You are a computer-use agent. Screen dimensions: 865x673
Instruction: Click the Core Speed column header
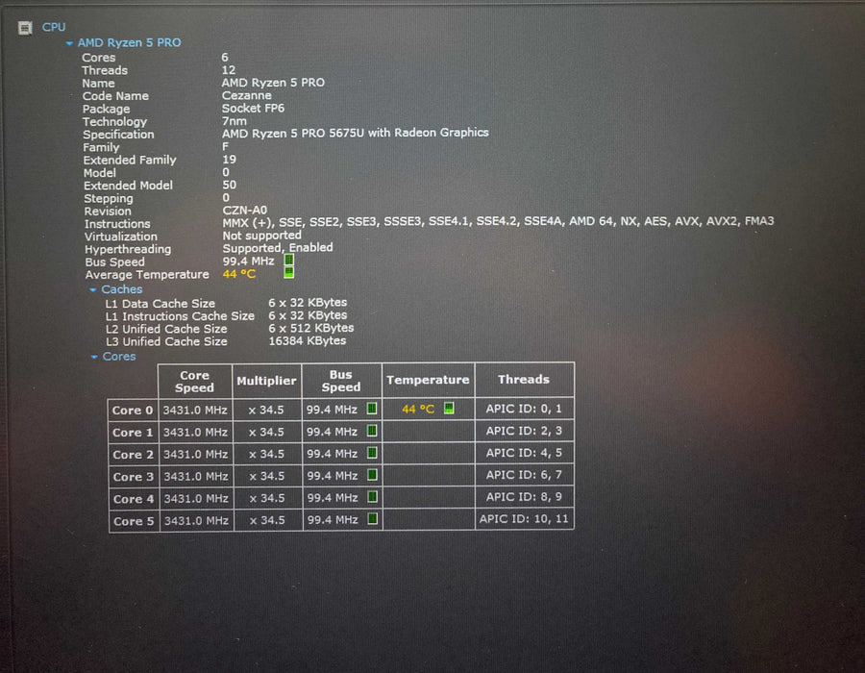pos(195,381)
